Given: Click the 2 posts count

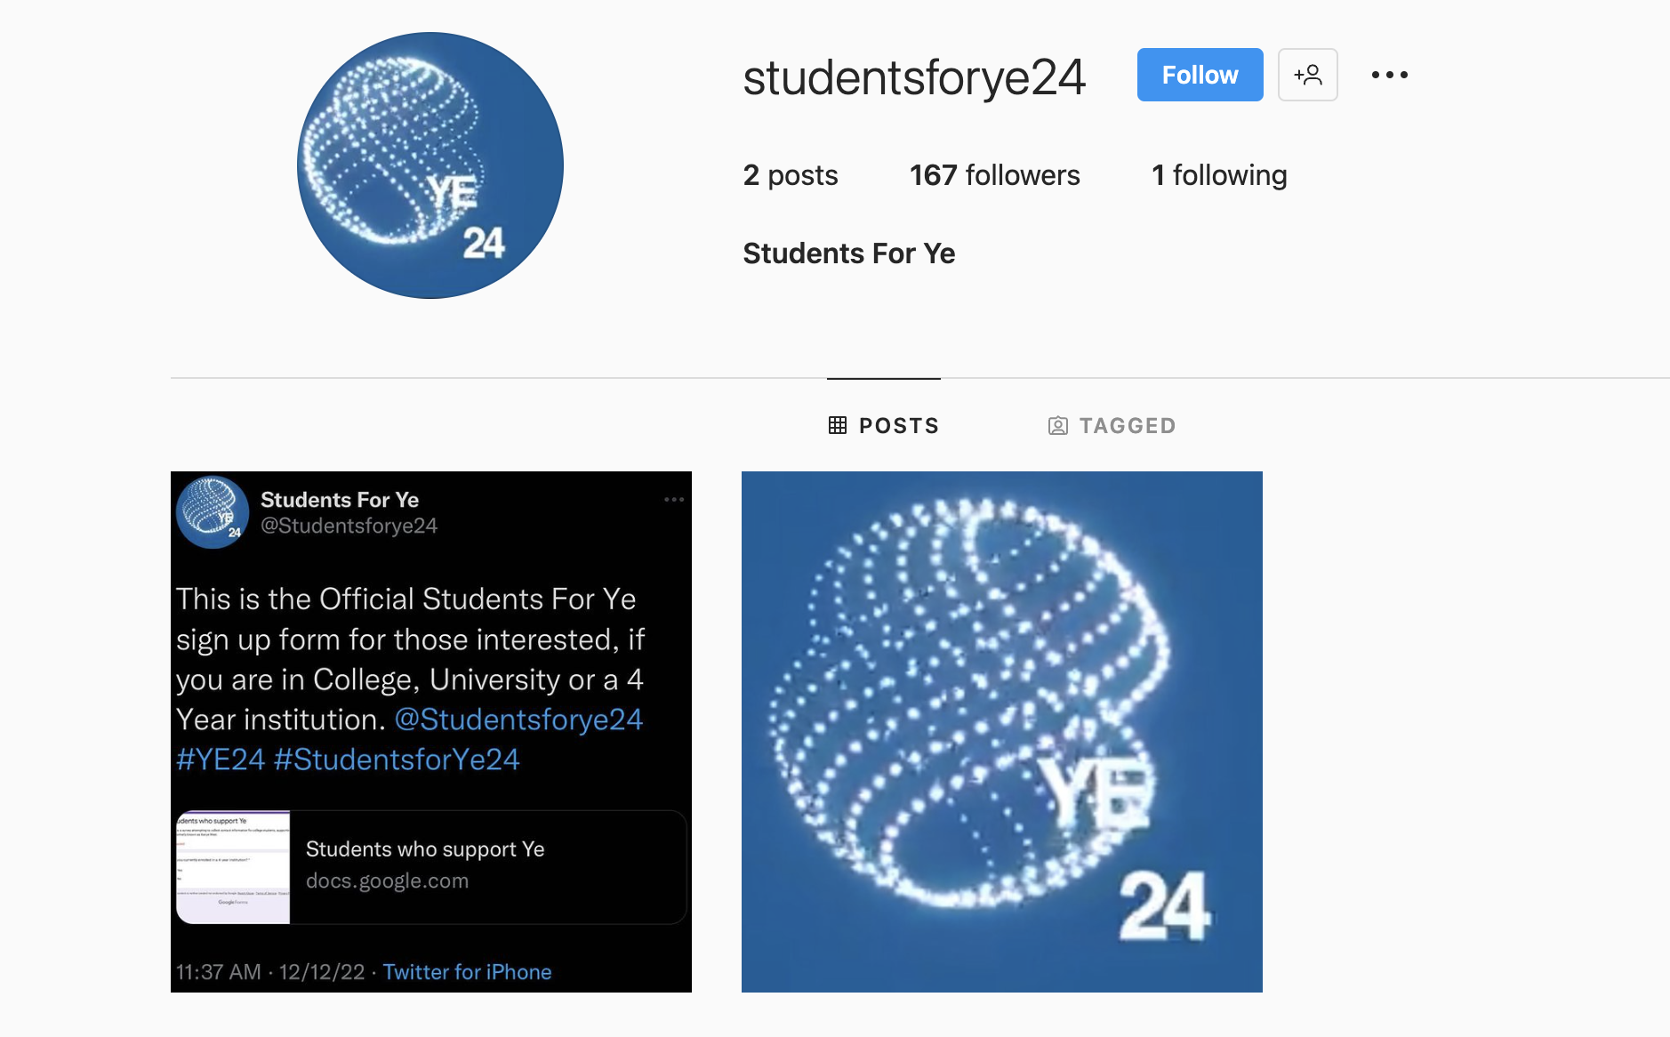Looking at the screenshot, I should coord(791,175).
